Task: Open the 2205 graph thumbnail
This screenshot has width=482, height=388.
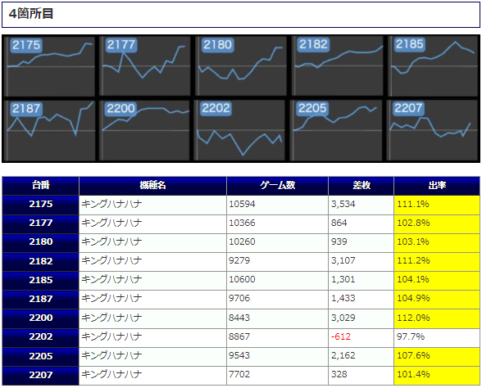Action: 337,130
